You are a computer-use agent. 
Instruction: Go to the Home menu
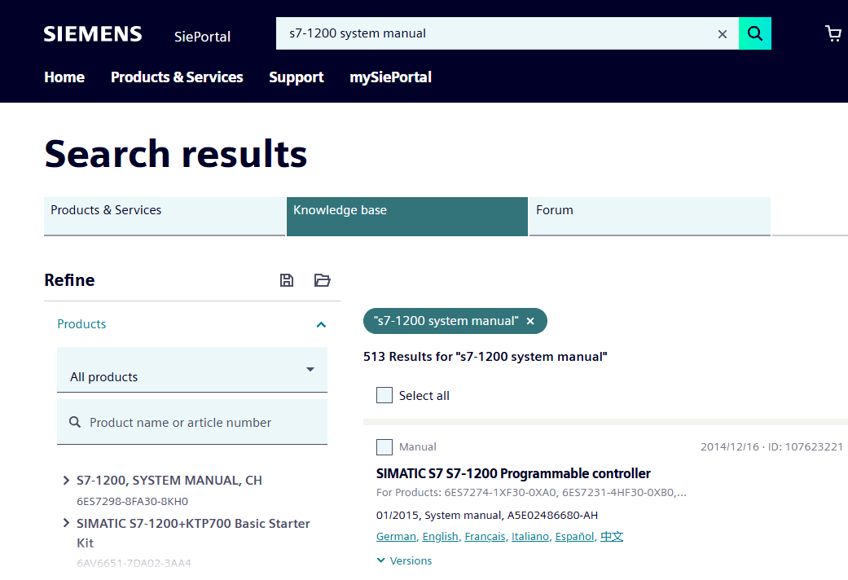click(64, 77)
